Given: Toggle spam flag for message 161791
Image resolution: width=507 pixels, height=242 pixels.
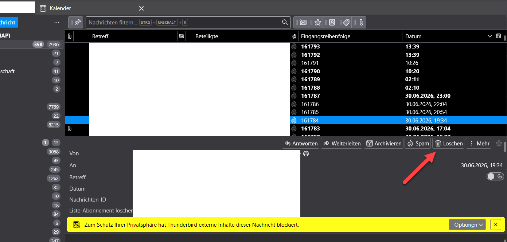Looking at the screenshot, I should click(x=294, y=63).
